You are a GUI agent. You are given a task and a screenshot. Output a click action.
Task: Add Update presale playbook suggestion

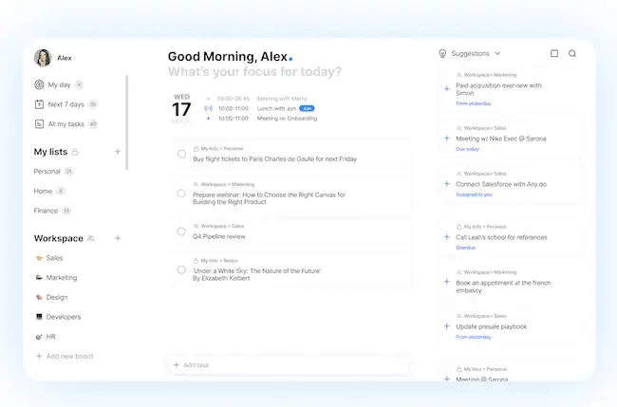pos(447,326)
